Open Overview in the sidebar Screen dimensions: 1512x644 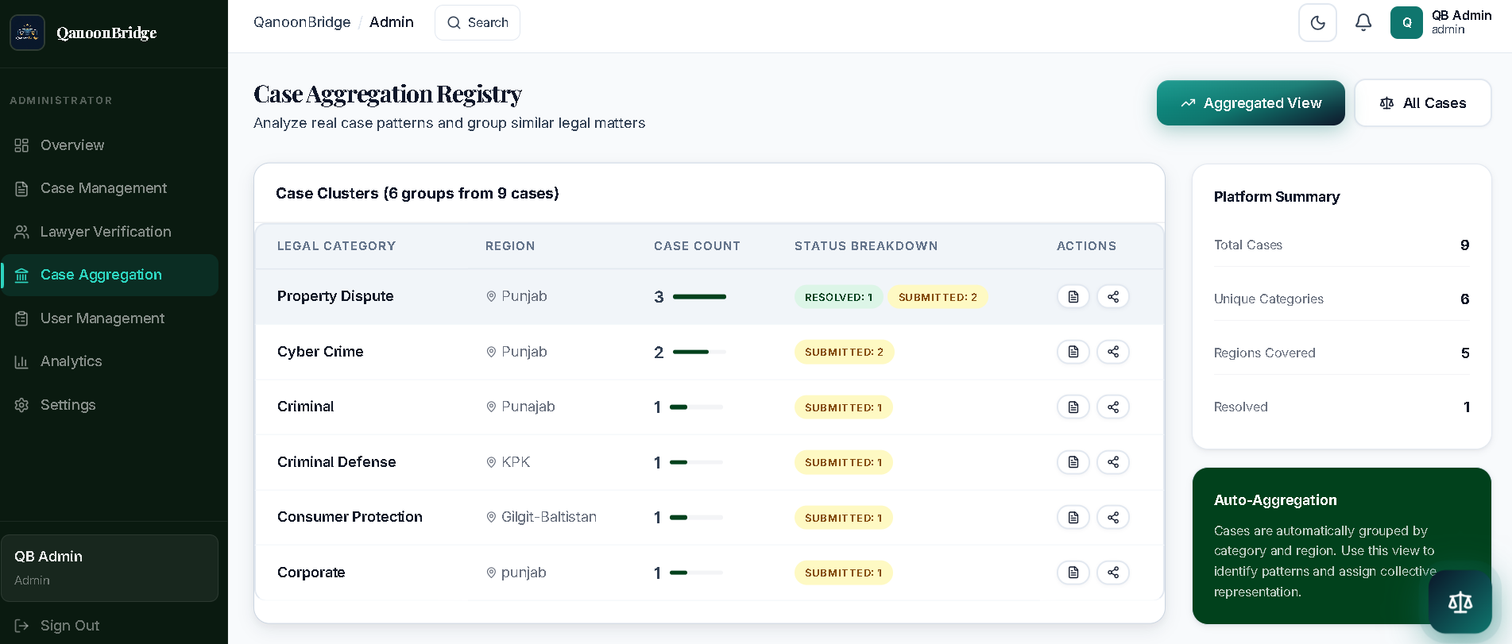pyautogui.click(x=110, y=145)
